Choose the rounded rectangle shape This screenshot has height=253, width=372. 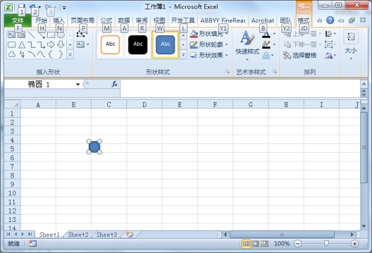(12, 45)
